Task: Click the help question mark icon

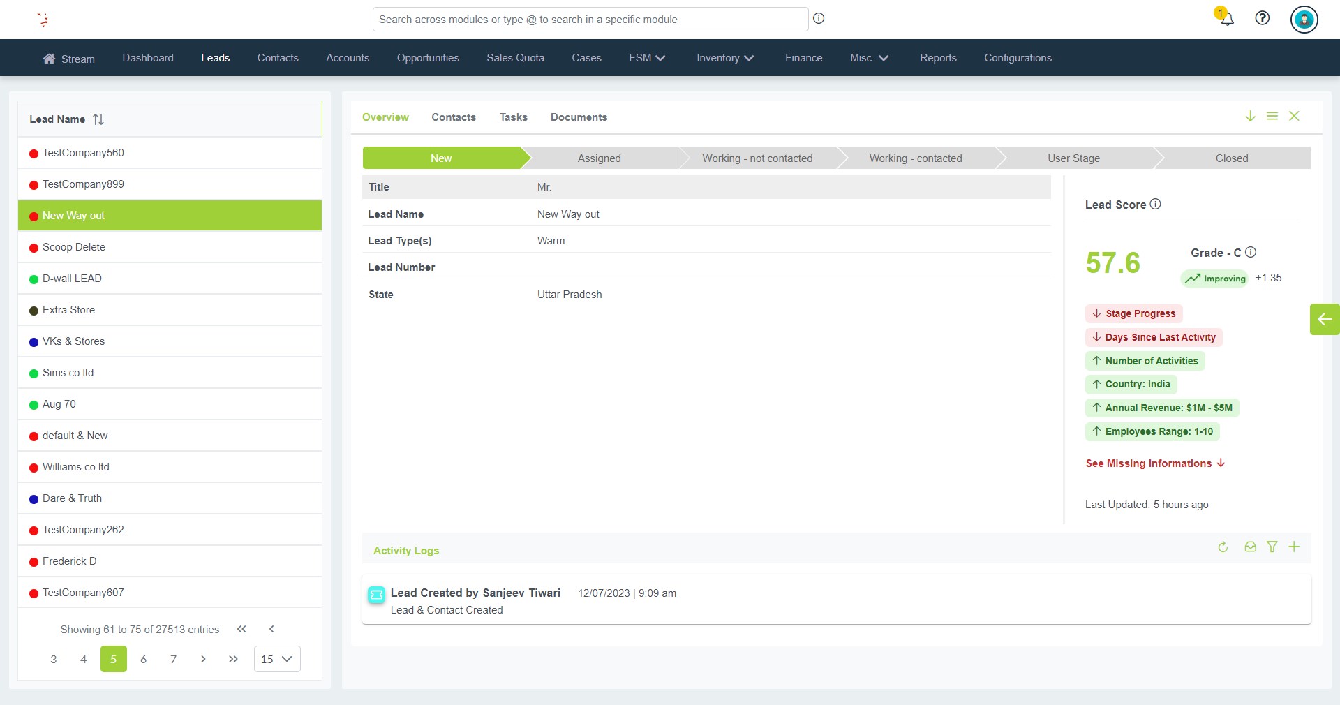Action: point(1262,18)
